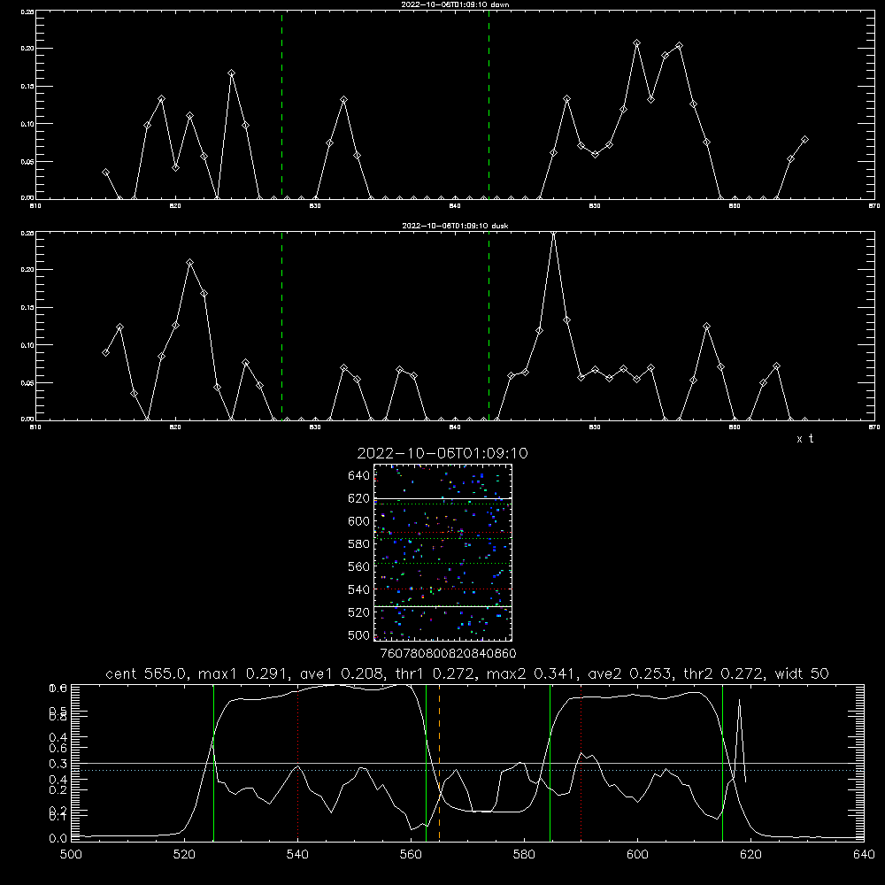Click the left green dashed line in dusk plot

click(281, 326)
